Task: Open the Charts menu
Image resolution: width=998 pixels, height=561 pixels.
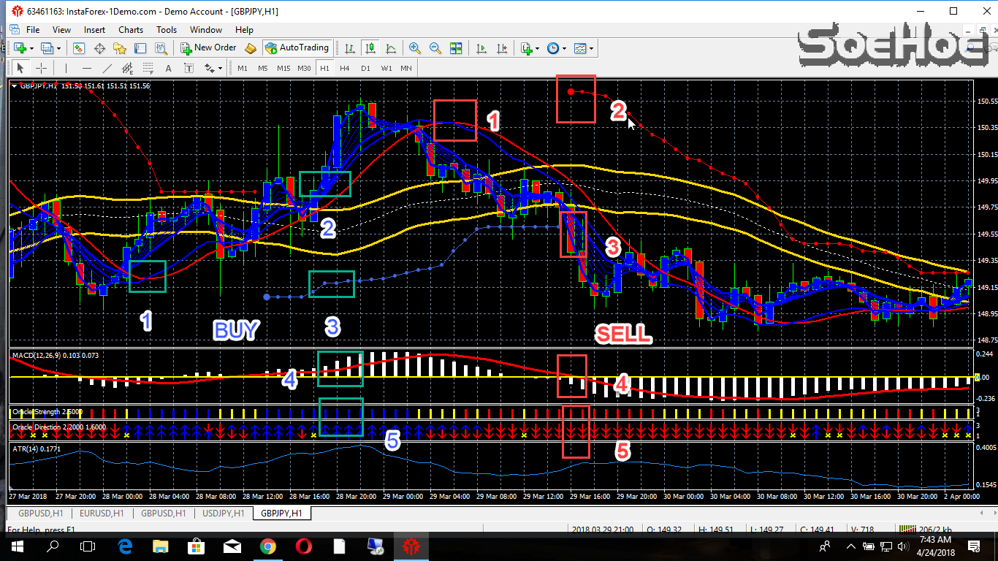Action: 130,30
